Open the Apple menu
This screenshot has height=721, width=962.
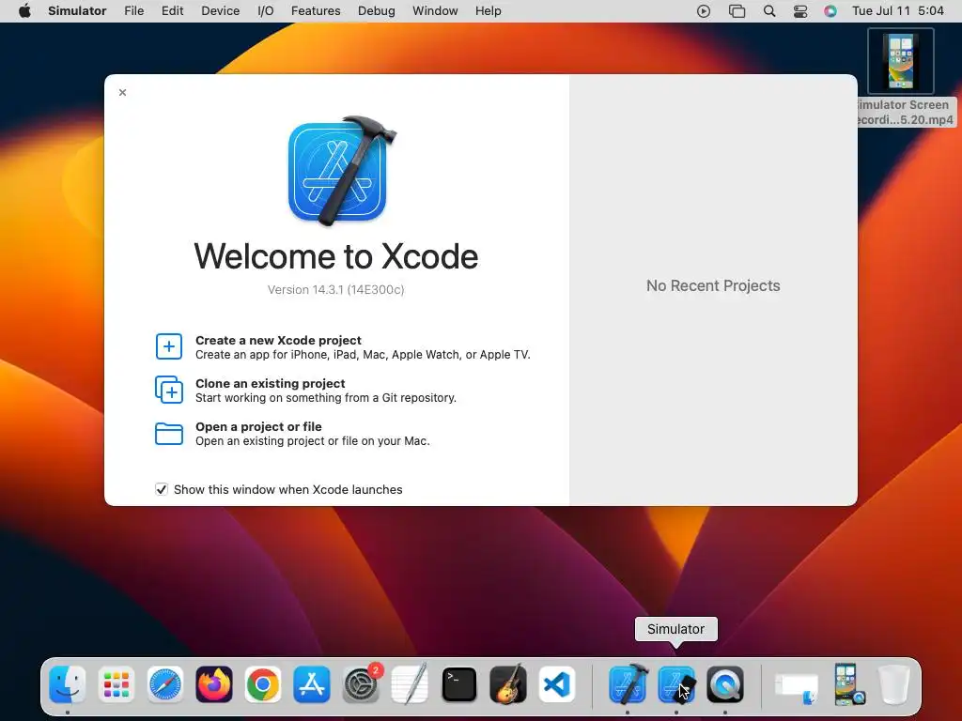tap(24, 11)
